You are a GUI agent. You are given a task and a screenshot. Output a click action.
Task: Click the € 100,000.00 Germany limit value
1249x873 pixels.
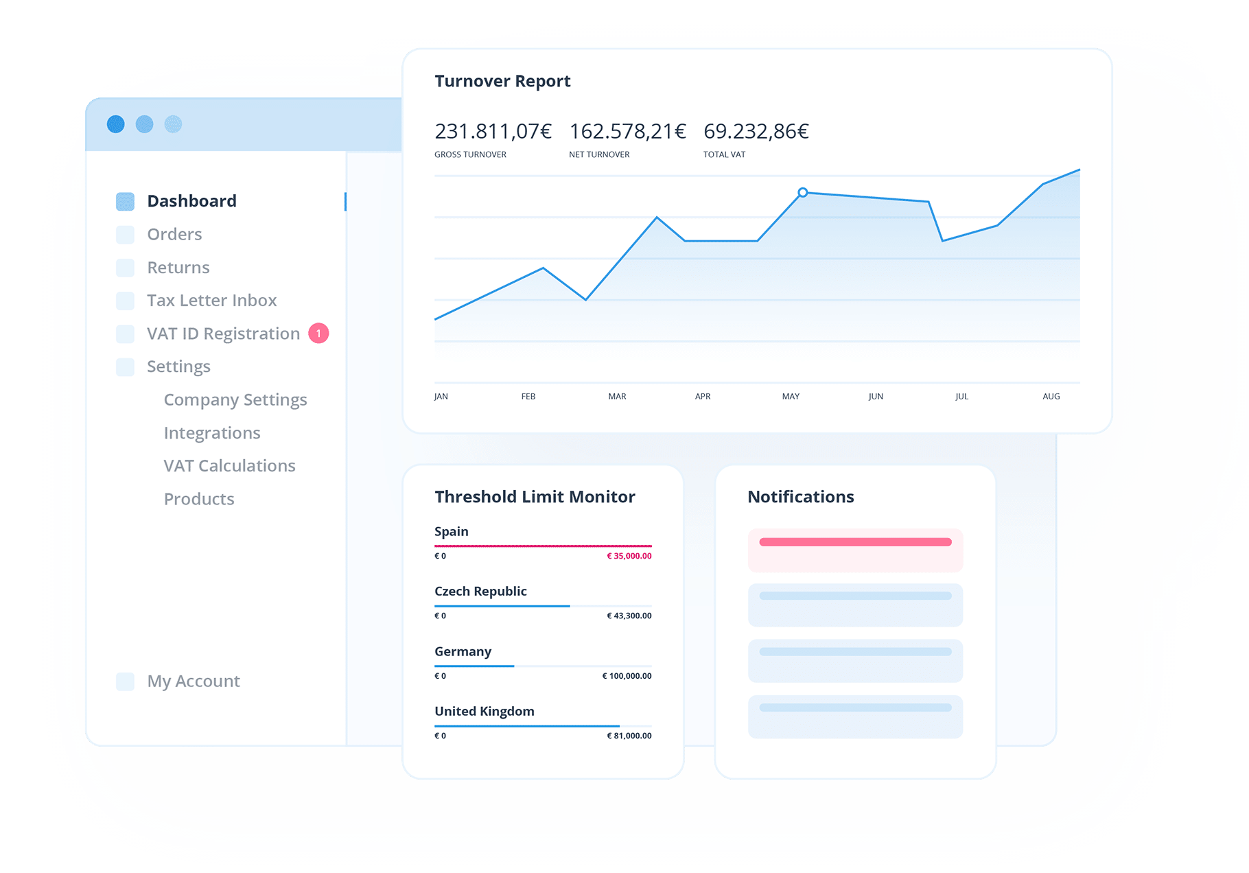click(x=627, y=676)
